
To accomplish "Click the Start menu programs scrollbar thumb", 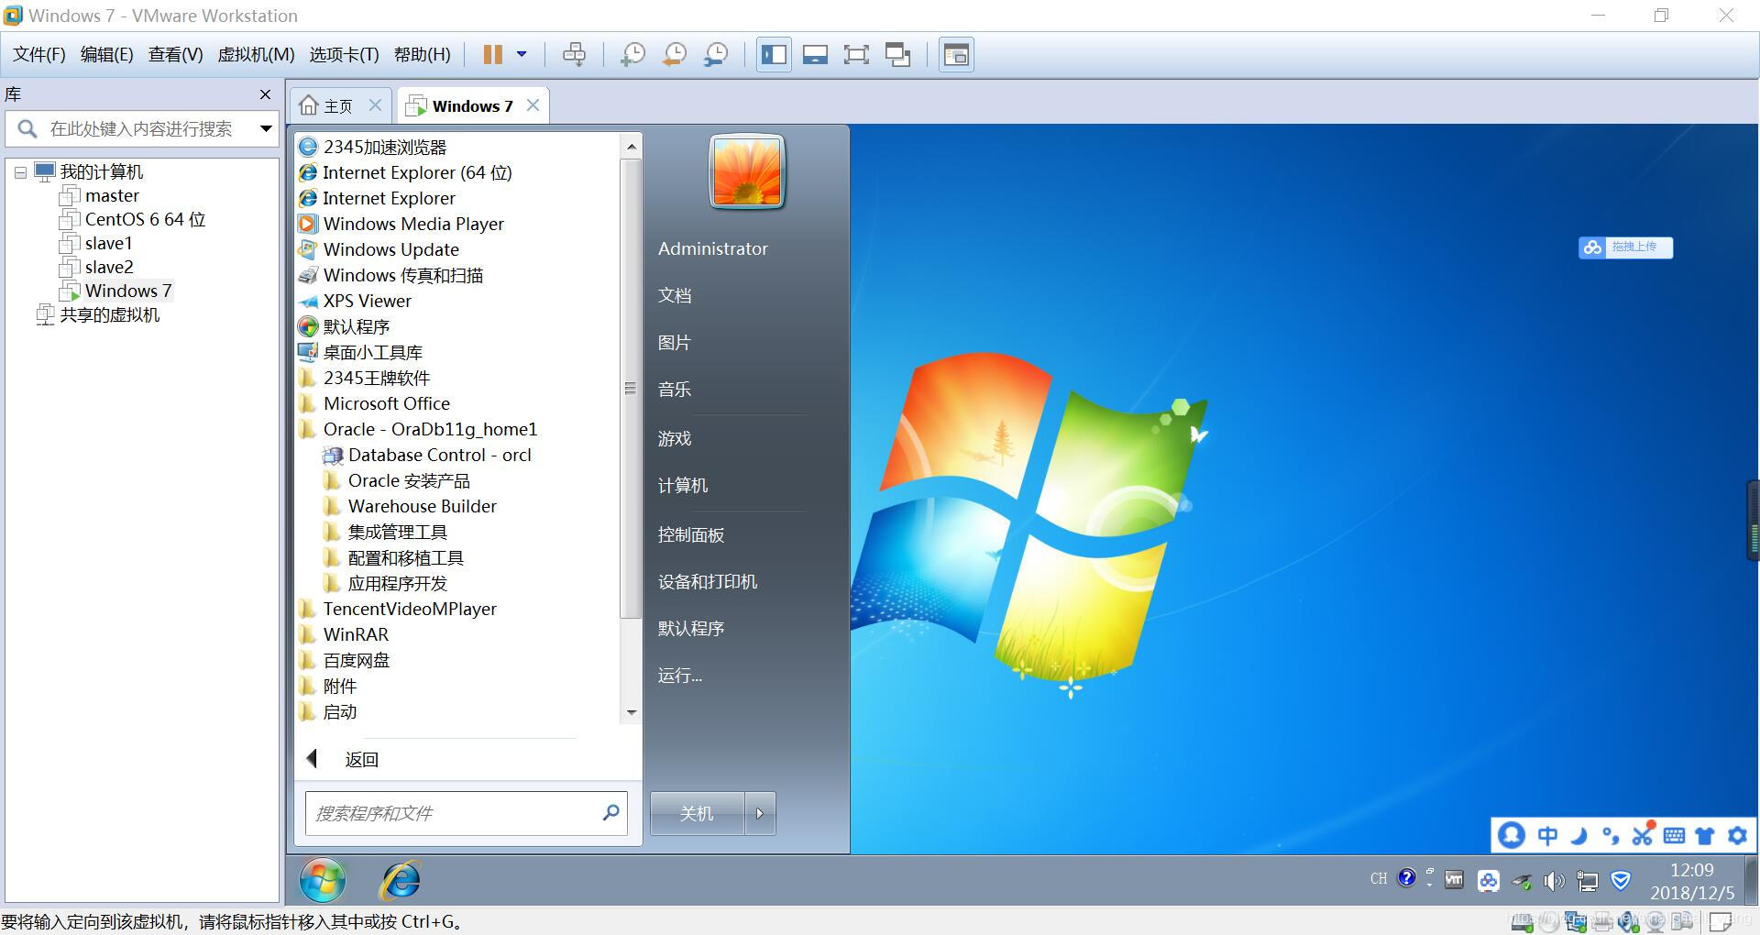I will pyautogui.click(x=631, y=388).
